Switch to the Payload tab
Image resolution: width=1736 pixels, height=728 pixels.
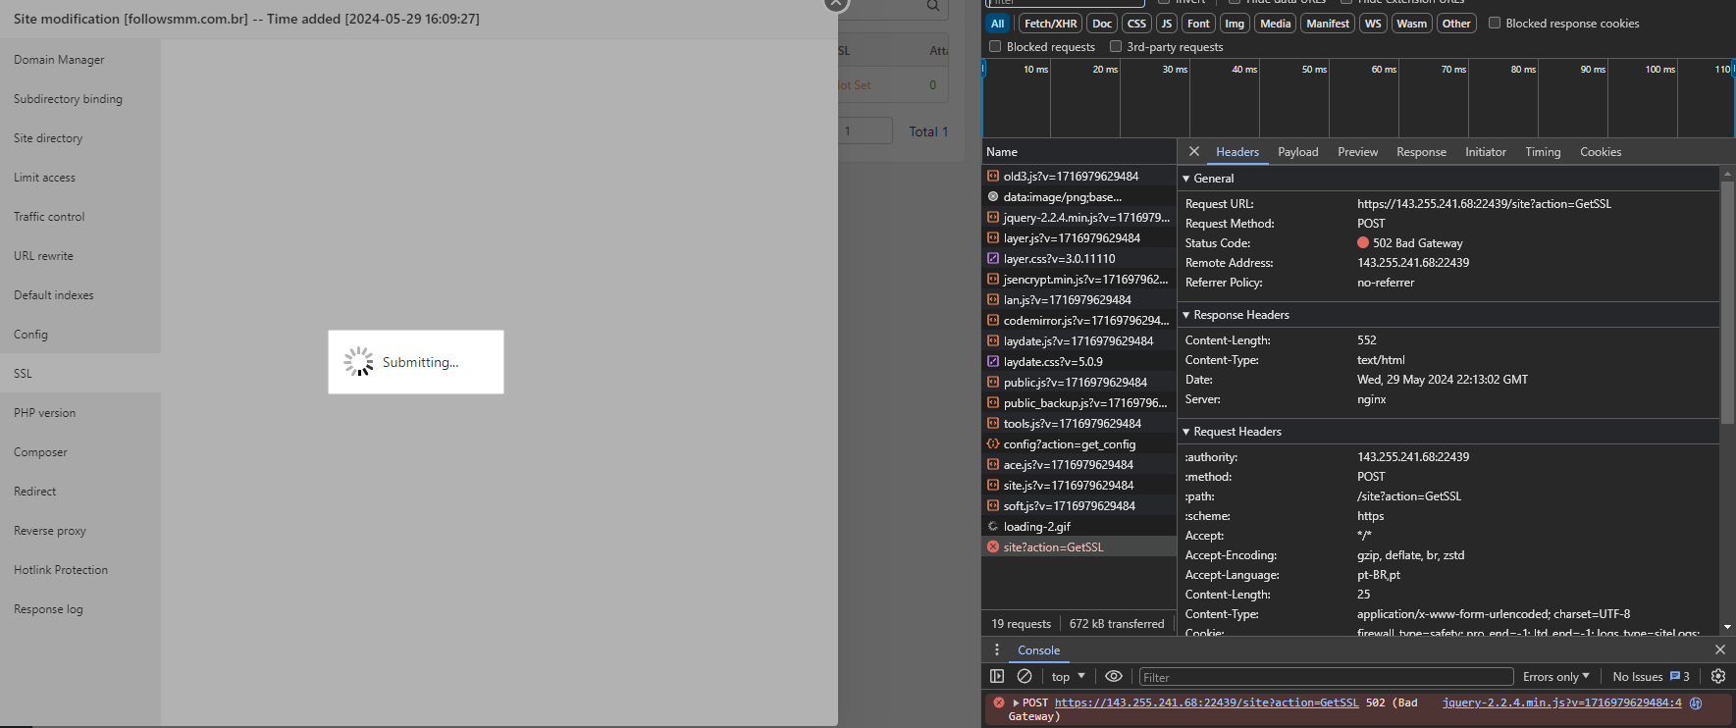(x=1297, y=152)
